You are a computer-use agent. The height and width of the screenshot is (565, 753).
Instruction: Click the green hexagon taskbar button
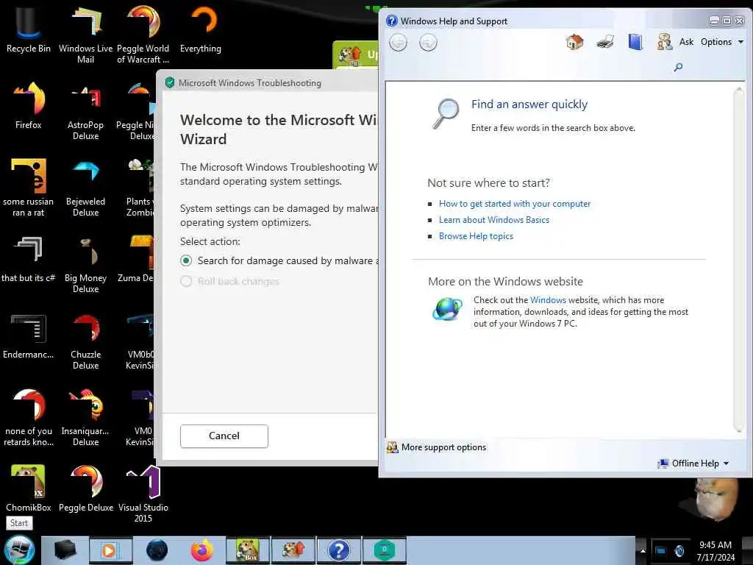point(384,550)
